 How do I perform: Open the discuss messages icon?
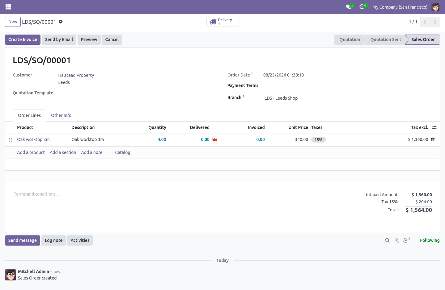(349, 7)
